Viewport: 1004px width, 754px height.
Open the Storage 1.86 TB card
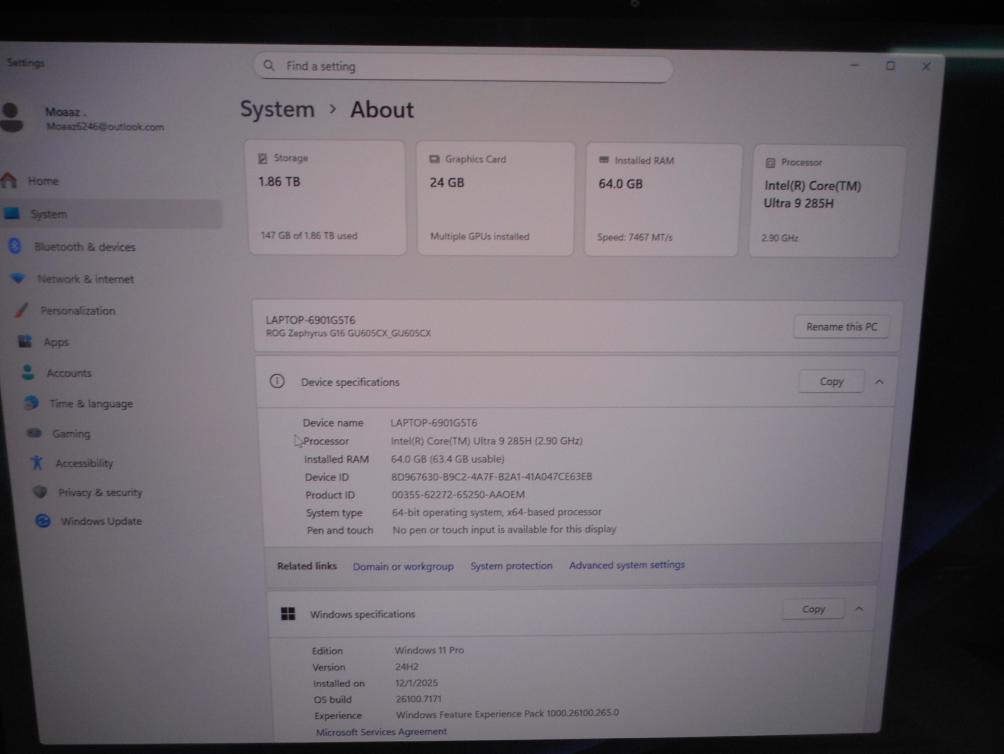(327, 197)
